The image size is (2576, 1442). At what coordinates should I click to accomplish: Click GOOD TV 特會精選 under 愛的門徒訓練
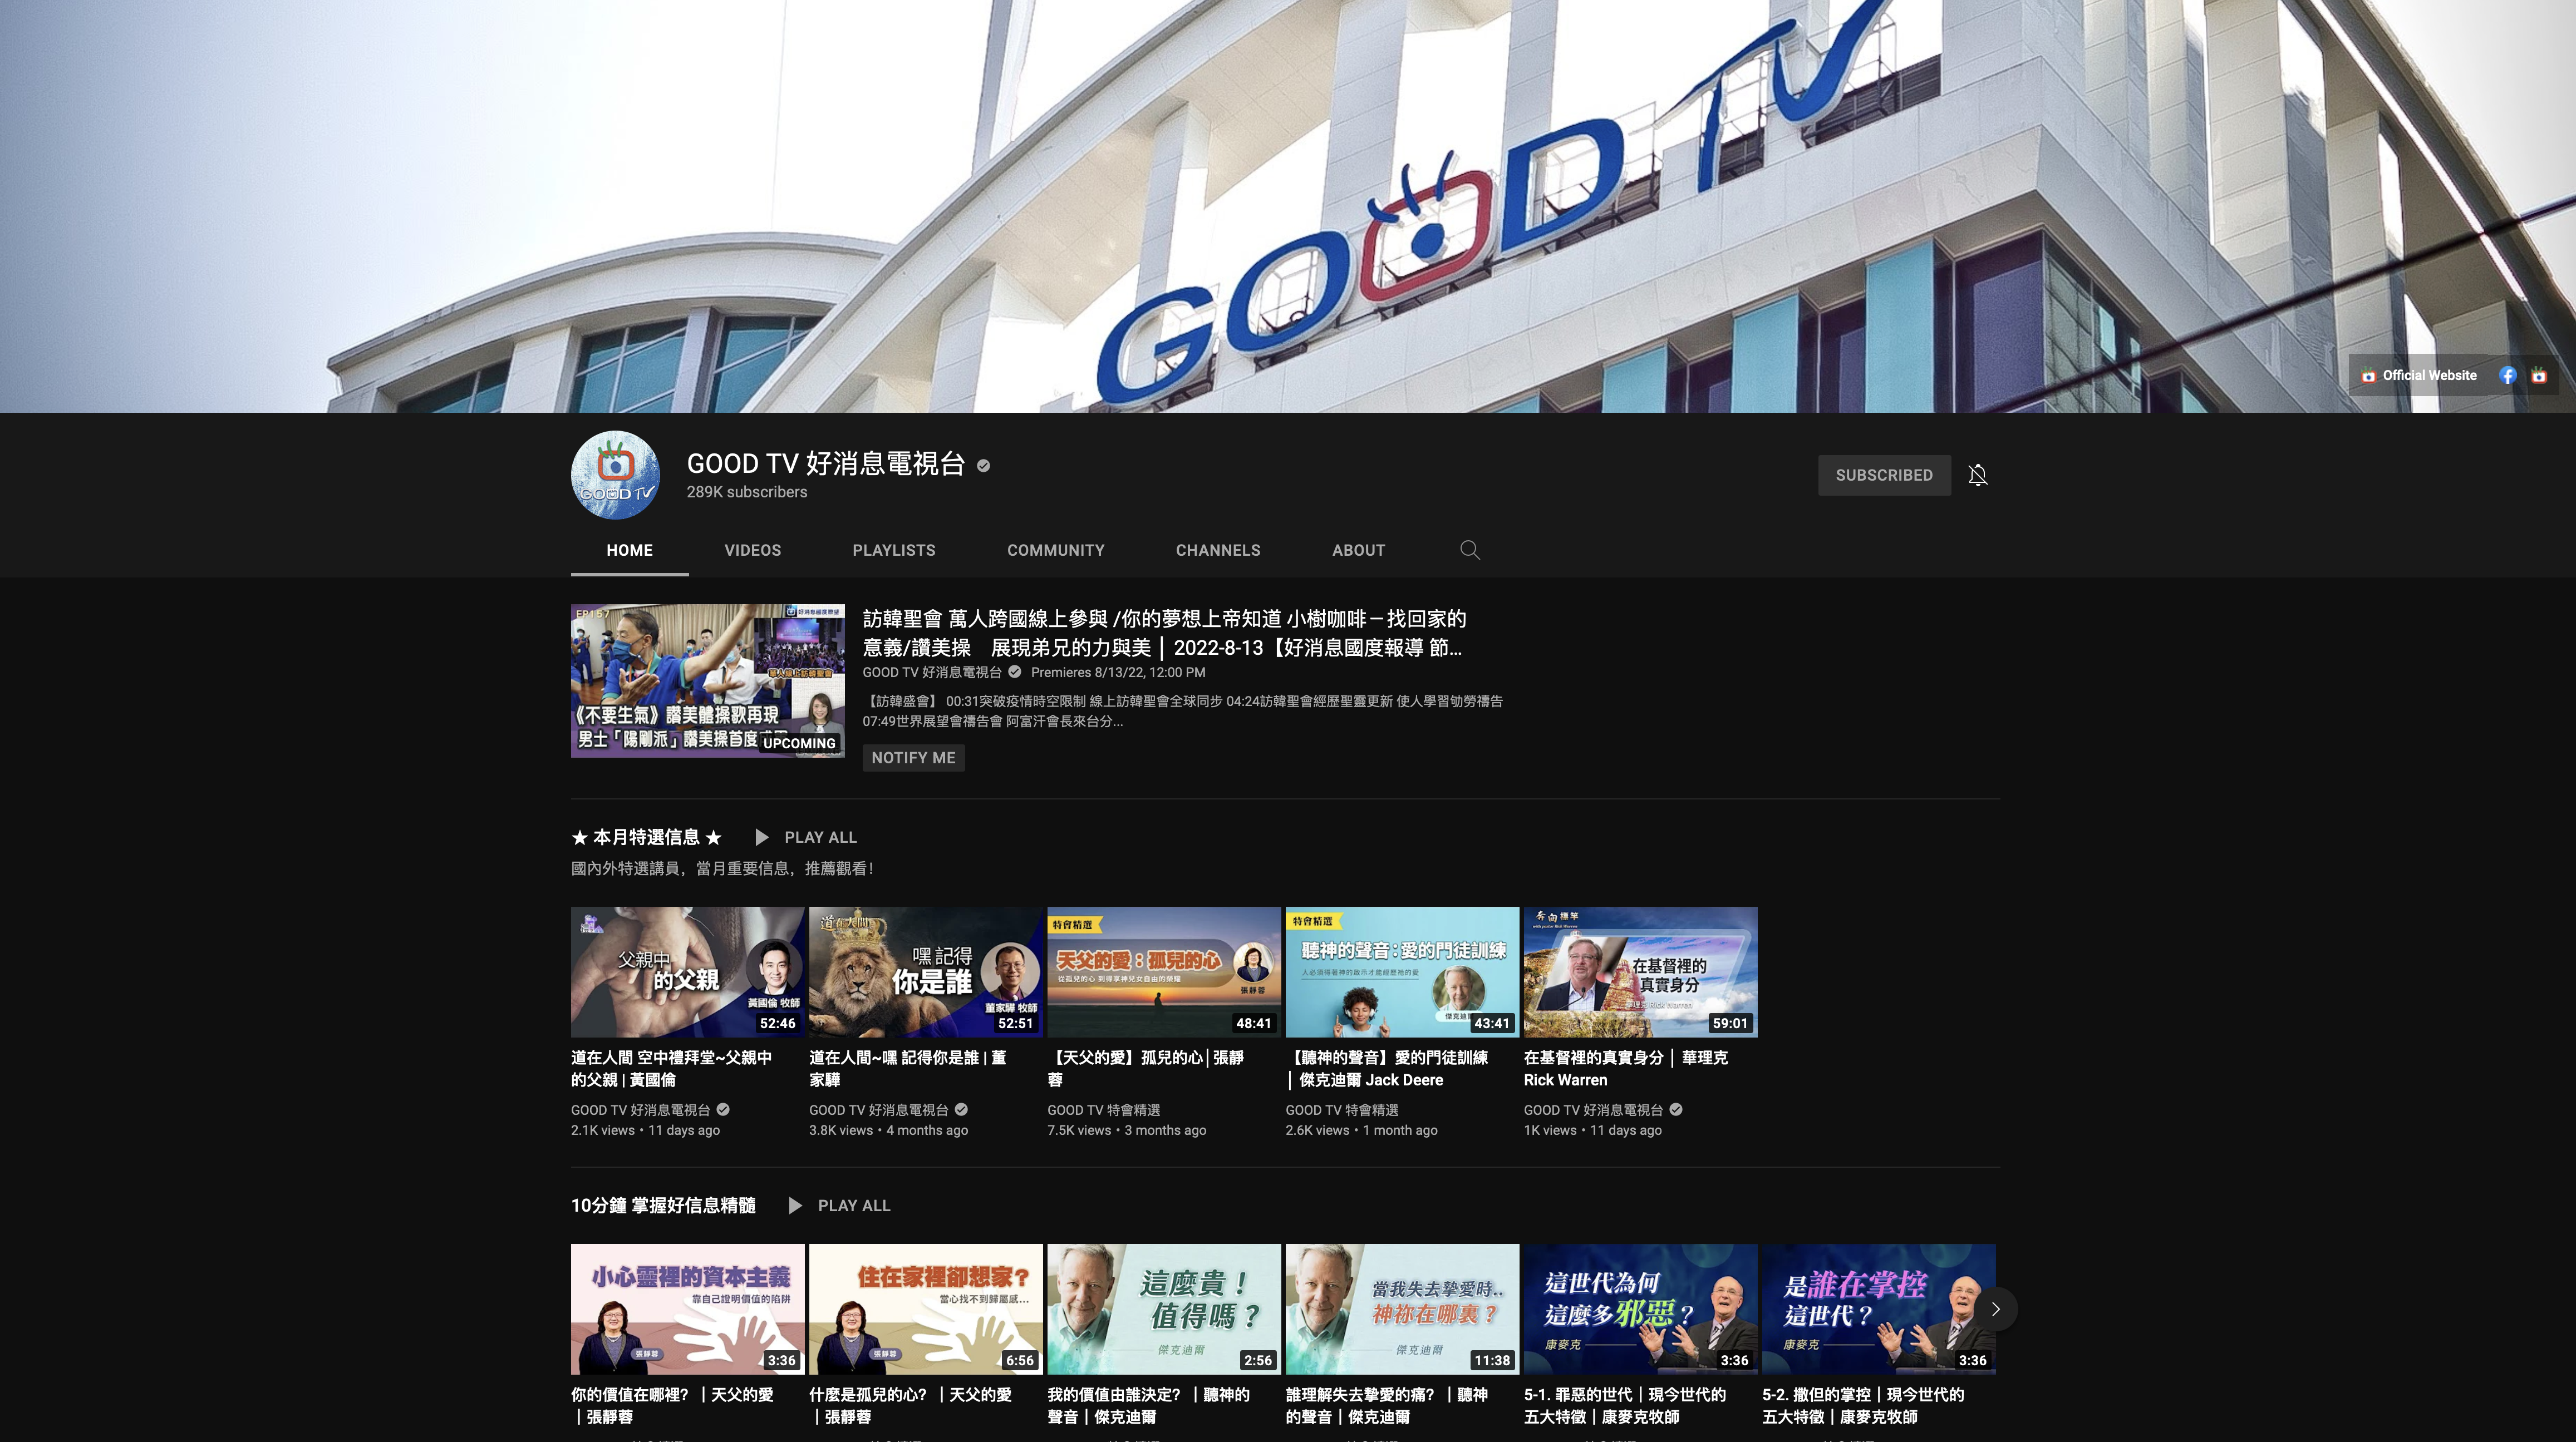point(1342,1110)
